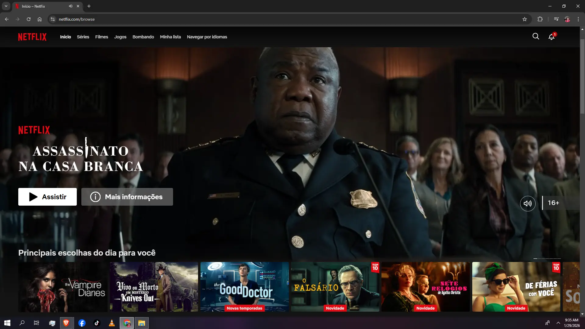Click the page vertical scrollbar
585x329 pixels.
[582, 76]
